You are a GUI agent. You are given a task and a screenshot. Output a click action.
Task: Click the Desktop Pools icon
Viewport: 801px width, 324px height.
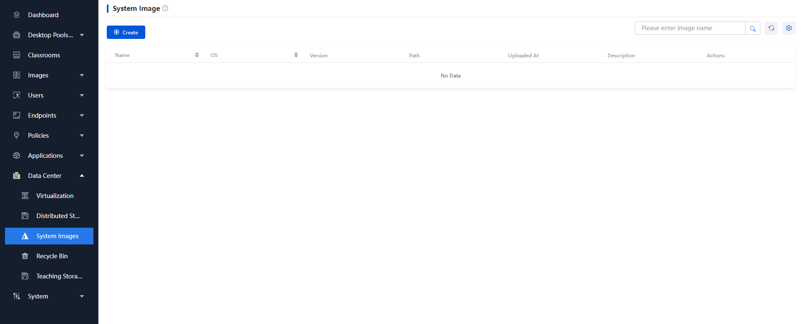(17, 35)
